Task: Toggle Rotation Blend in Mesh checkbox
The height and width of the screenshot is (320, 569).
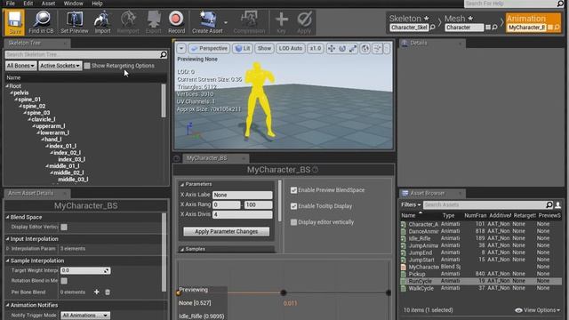Action: tap(64, 281)
